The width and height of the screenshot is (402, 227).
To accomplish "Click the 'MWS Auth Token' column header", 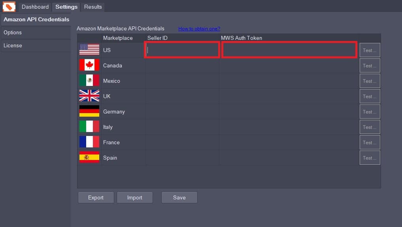I will click(241, 38).
